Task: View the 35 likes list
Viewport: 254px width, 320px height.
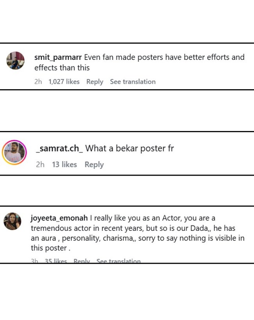Action: pos(56,261)
